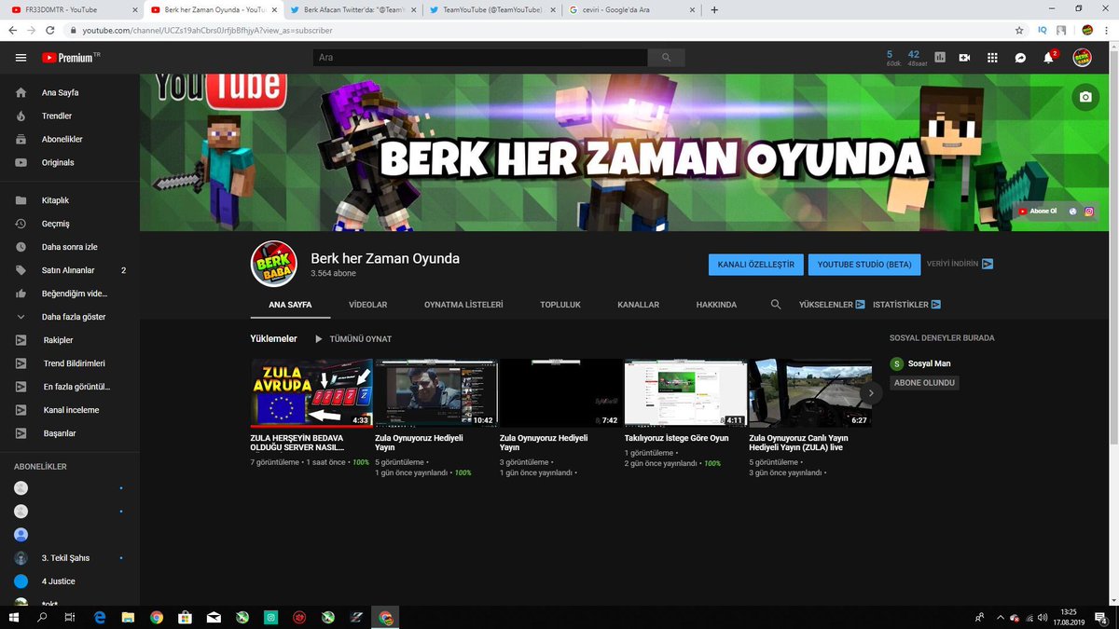The height and width of the screenshot is (629, 1119).
Task: Click VERİYİ İNDİRİN link
Action: point(960,265)
